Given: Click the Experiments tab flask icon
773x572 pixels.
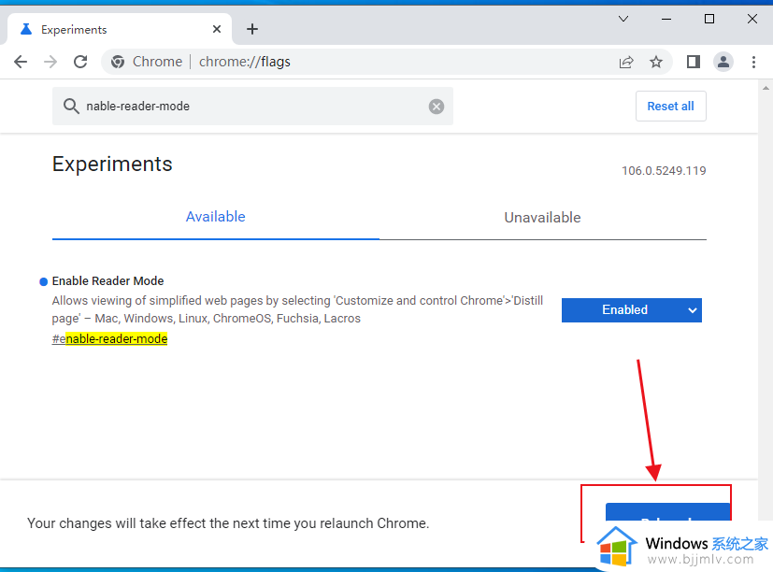Looking at the screenshot, I should [26, 29].
